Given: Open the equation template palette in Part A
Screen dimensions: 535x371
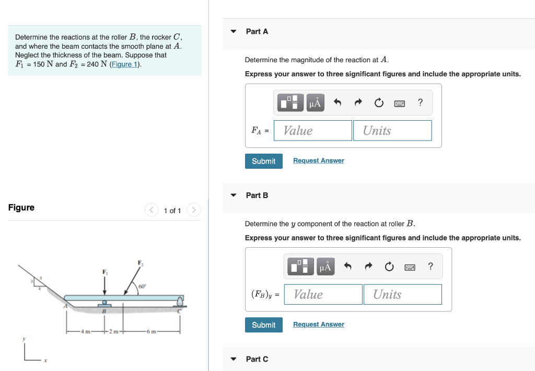Looking at the screenshot, I should (x=290, y=102).
